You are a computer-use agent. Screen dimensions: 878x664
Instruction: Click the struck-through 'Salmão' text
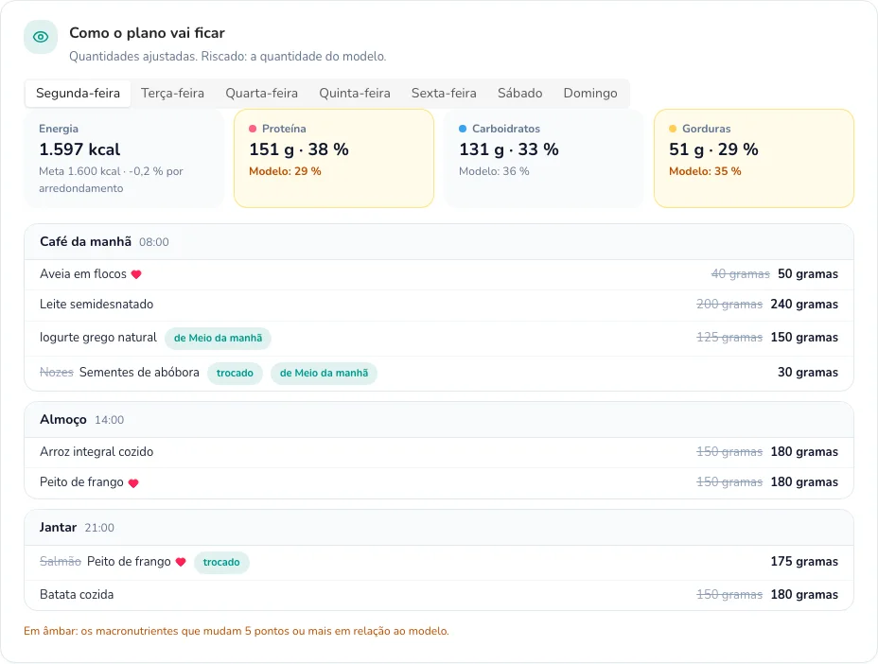(x=61, y=562)
